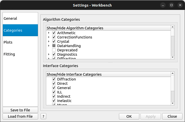Expand the Arithmetic category tree

coord(49,33)
